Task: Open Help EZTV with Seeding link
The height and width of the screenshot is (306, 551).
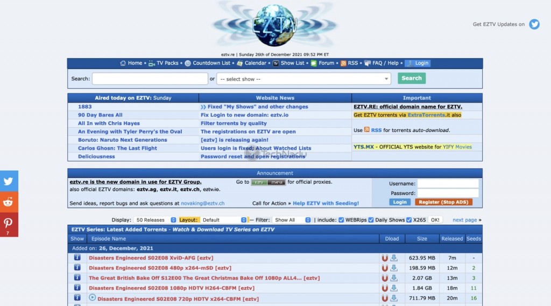Action: [x=326, y=203]
